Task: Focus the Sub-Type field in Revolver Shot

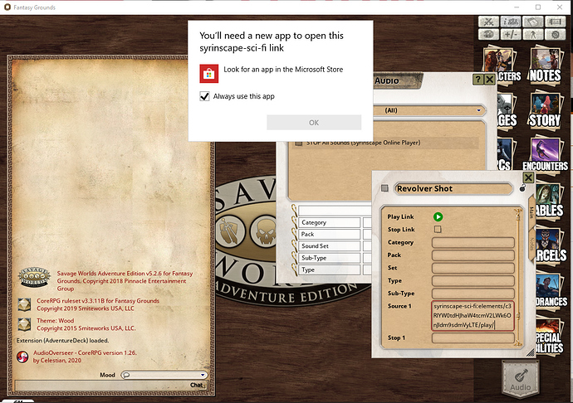Action: tap(473, 294)
